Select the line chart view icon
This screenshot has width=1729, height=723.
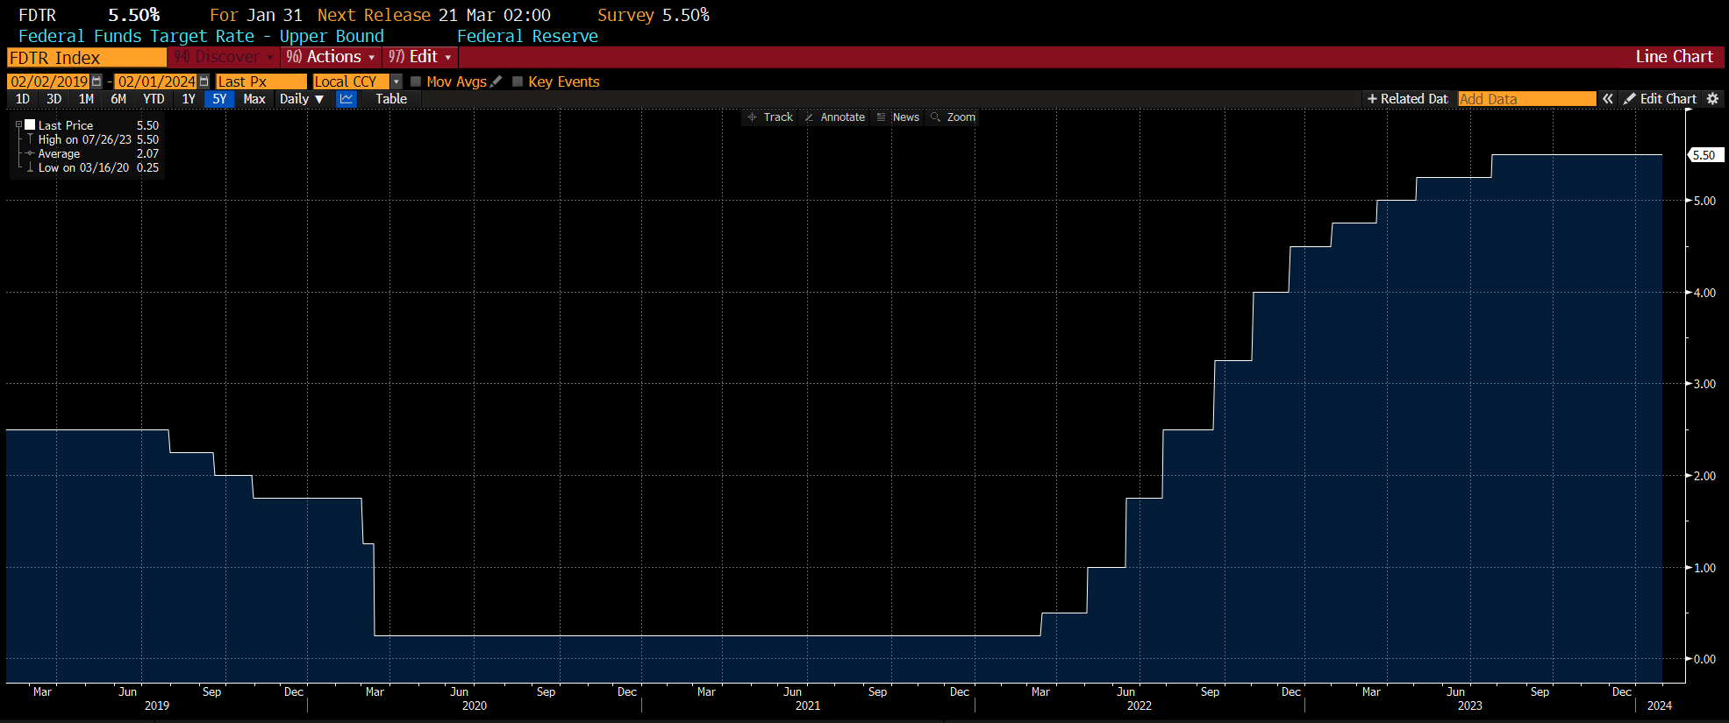click(347, 99)
